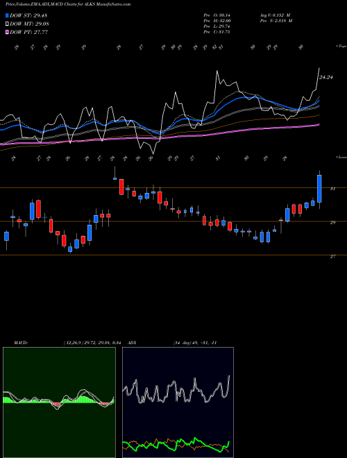The width and height of the screenshot is (347, 458).
Task: Click the 27 price axis label
Action: click(x=332, y=257)
